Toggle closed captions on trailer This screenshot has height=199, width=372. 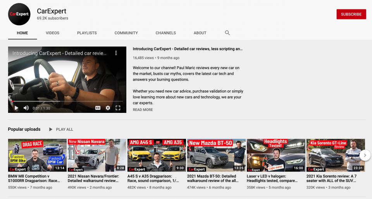tap(98, 108)
